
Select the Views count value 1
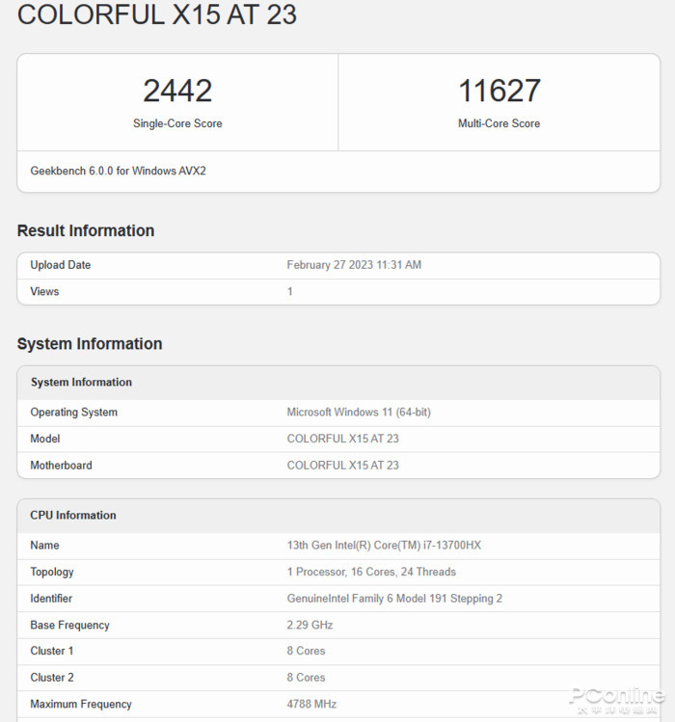tap(290, 291)
